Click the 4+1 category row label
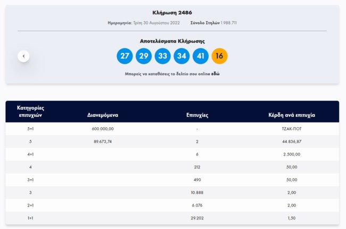This screenshot has height=229, width=346. pos(30,154)
